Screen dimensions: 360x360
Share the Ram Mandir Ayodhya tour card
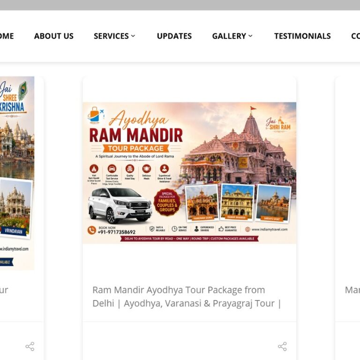click(282, 346)
